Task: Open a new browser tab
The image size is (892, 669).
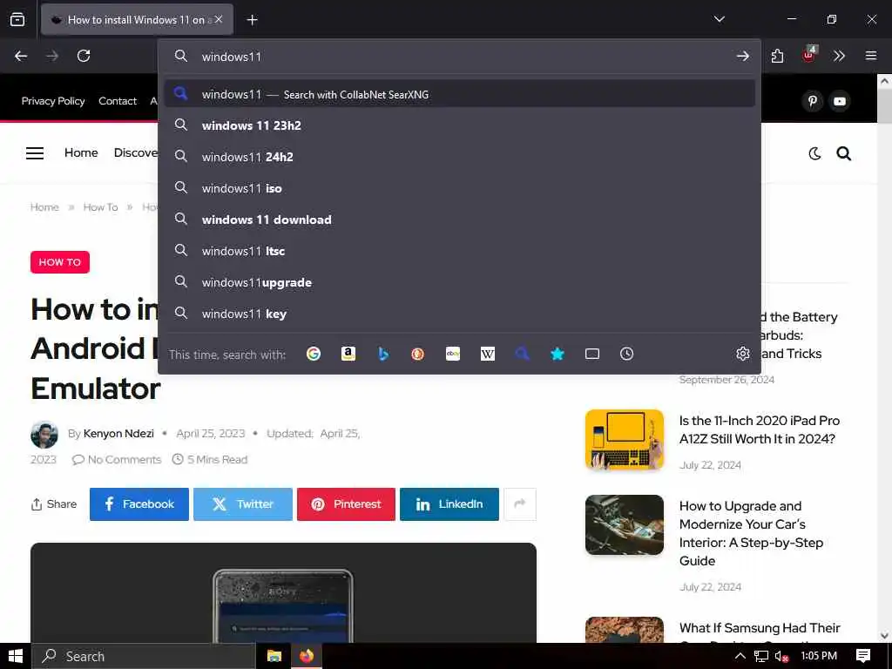Action: (x=252, y=20)
